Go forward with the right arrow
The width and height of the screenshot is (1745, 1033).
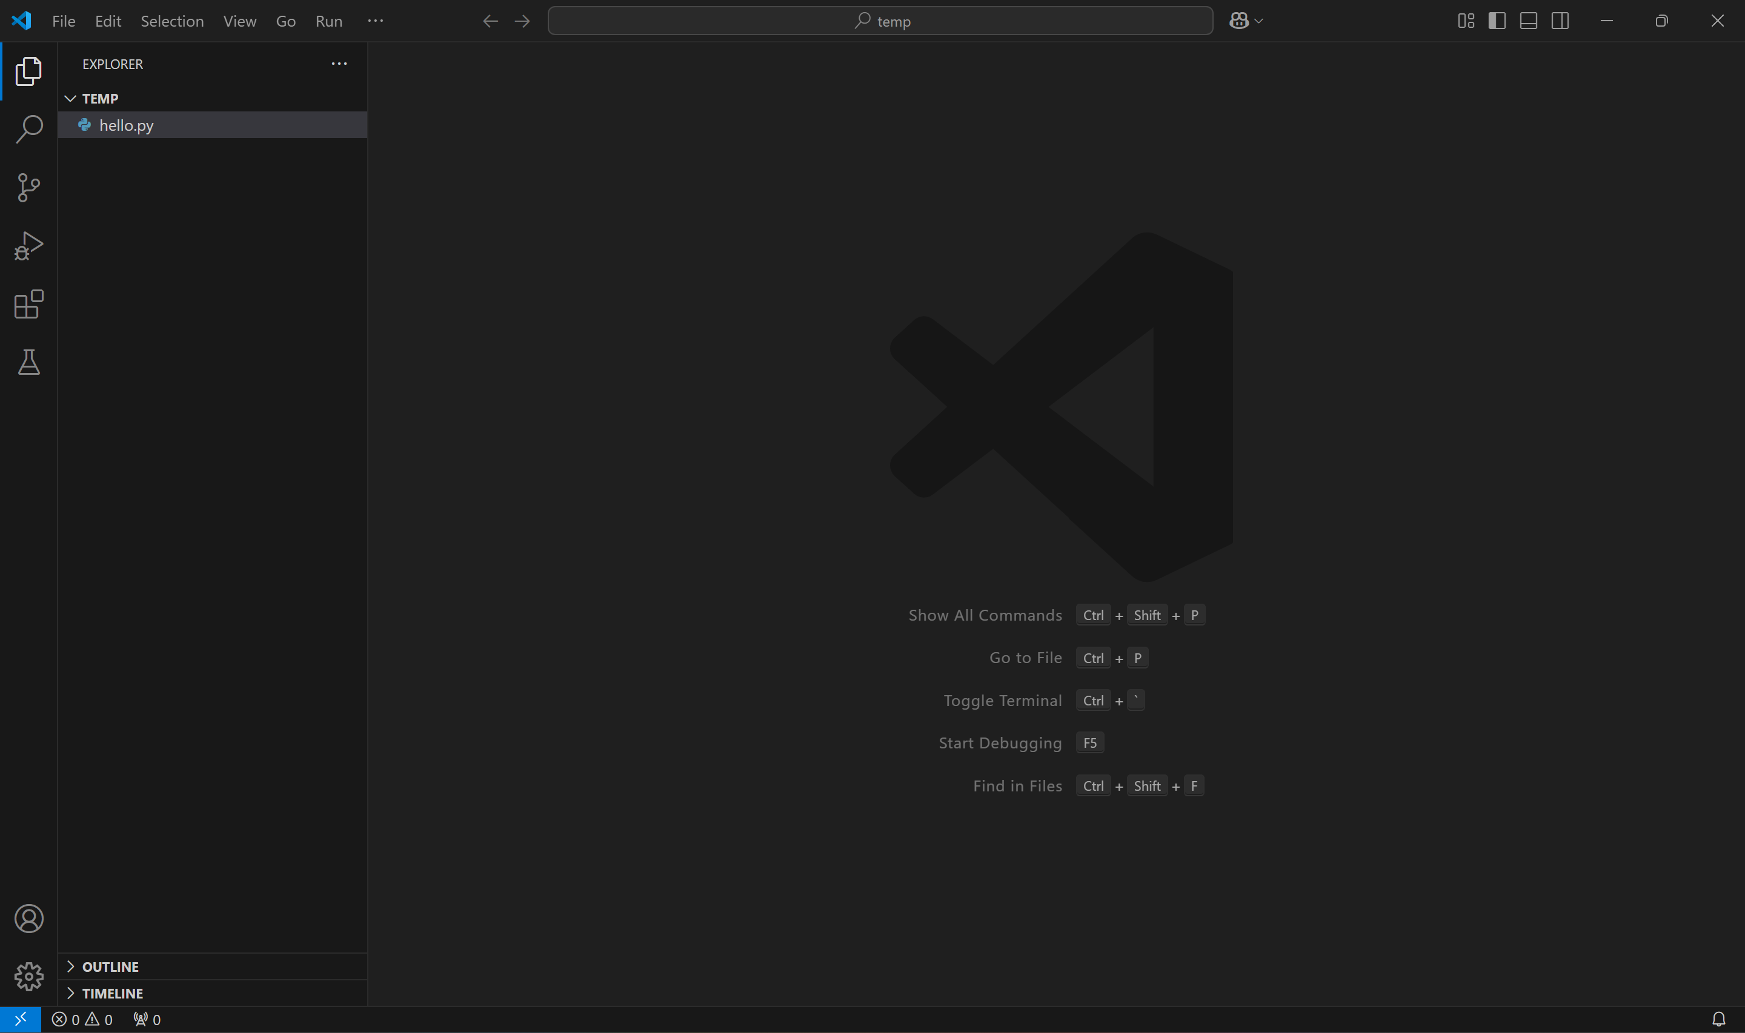pos(522,21)
